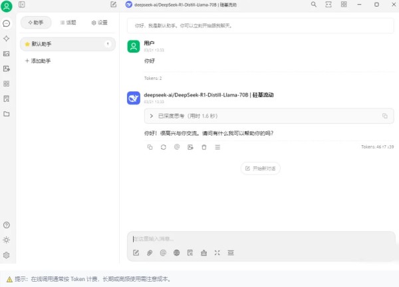Open the MCP tools icon in input bar
The width and height of the screenshot is (399, 287).
tap(204, 252)
